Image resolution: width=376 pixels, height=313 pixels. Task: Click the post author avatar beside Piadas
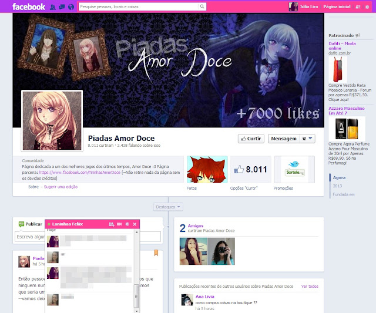coord(24,261)
